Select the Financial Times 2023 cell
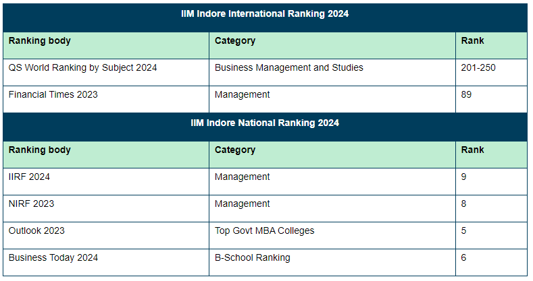Image resolution: width=533 pixels, height=281 pixels. (x=53, y=95)
